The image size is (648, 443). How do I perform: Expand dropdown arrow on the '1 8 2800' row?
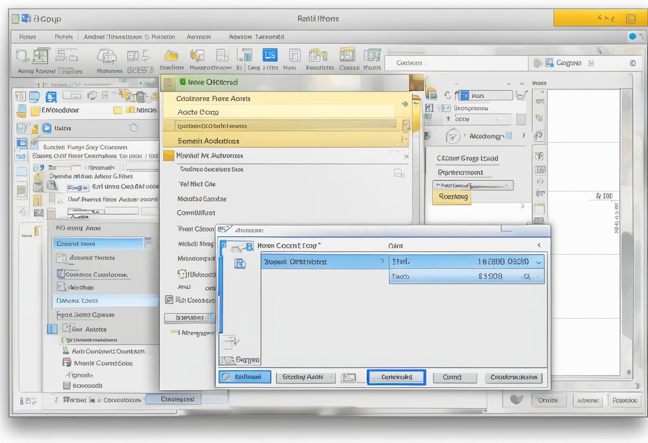click(539, 262)
